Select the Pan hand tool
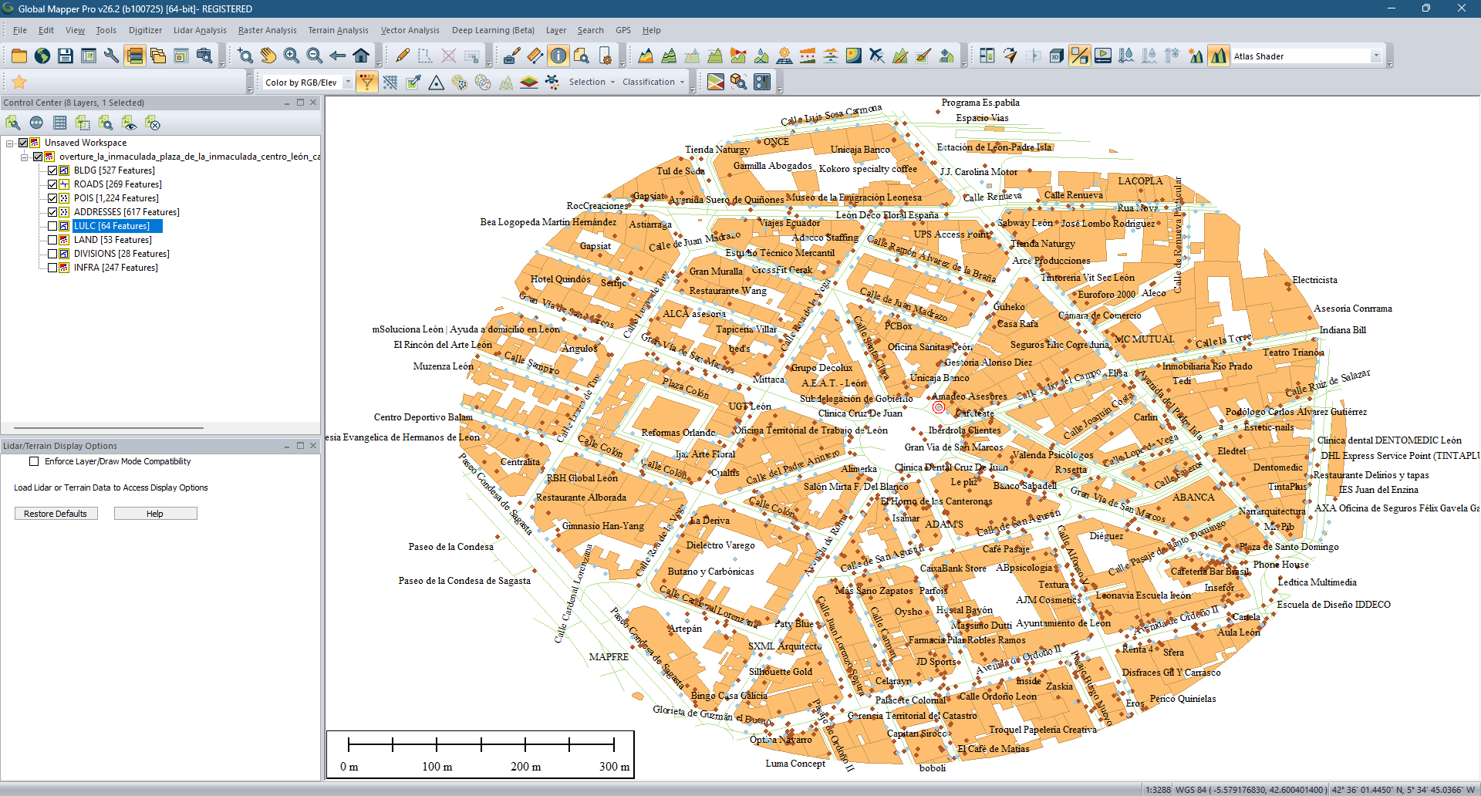 pyautogui.click(x=268, y=56)
